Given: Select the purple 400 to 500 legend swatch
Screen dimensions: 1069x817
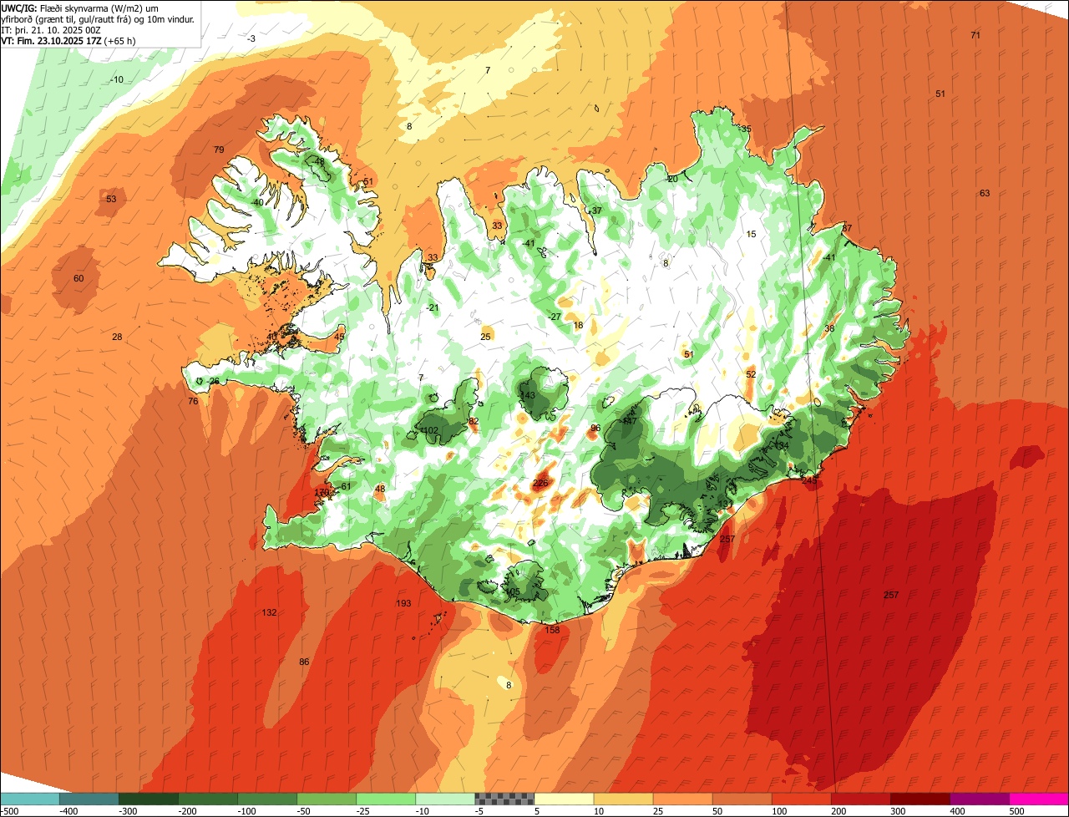Looking at the screenshot, I should pyautogui.click(x=979, y=799).
